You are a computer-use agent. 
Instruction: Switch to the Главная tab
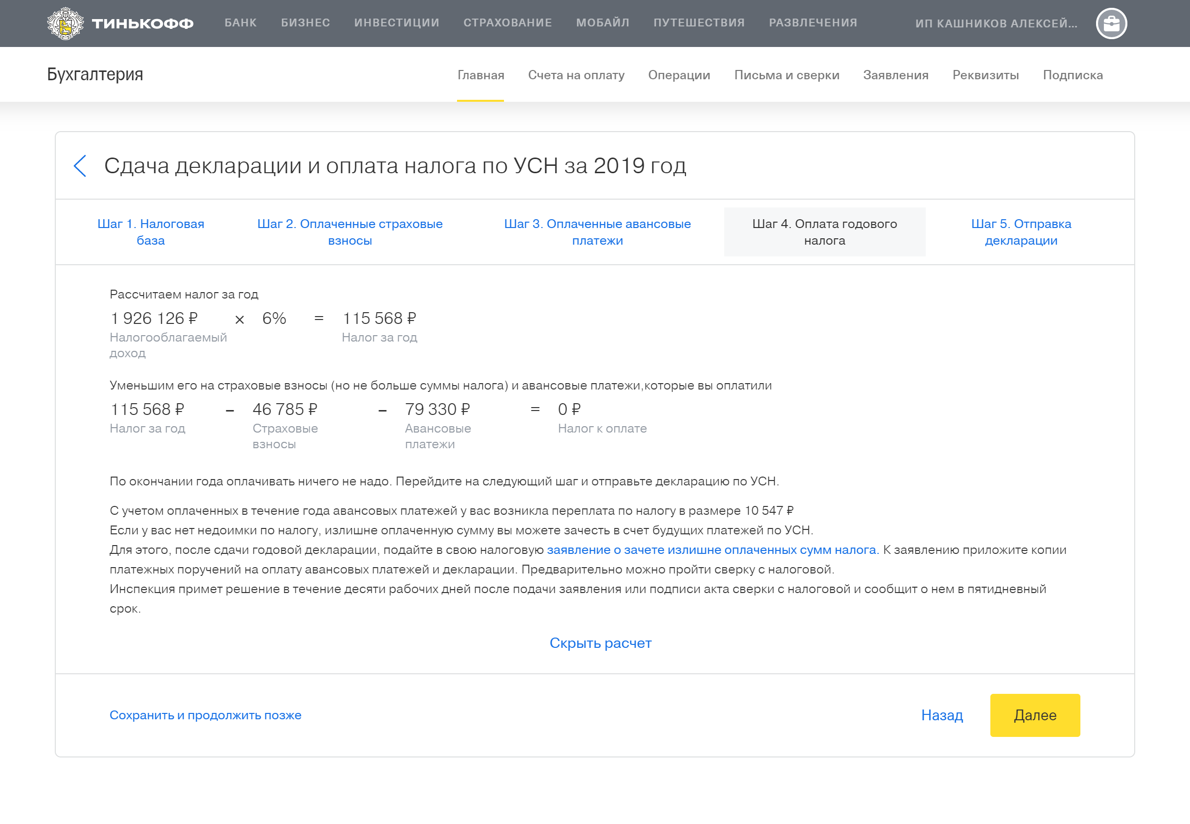point(481,75)
